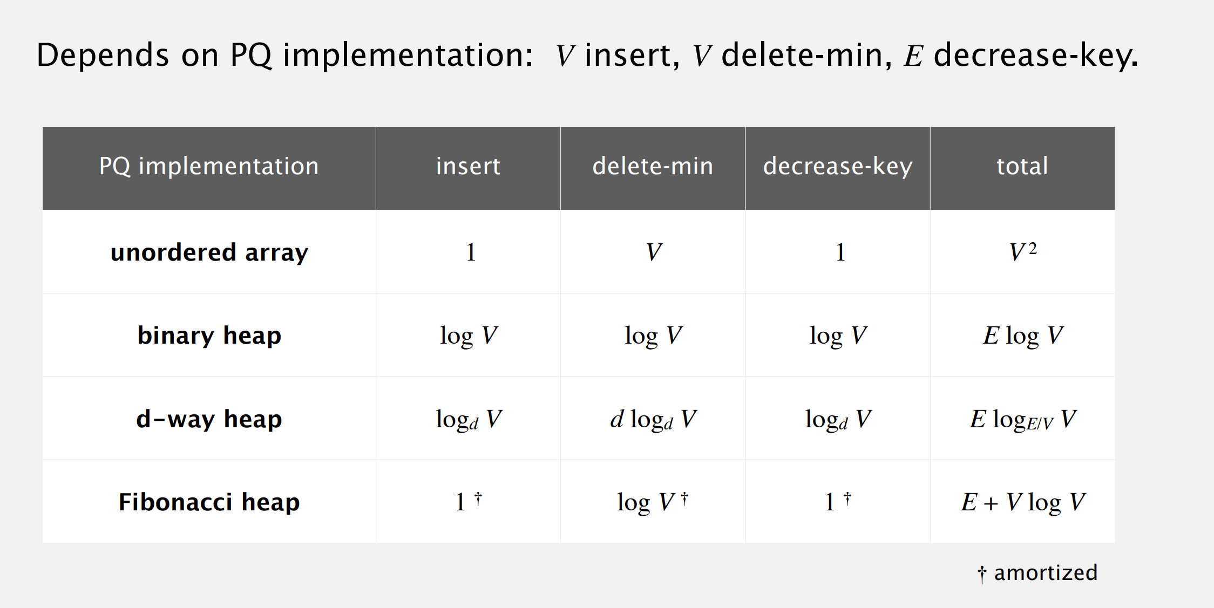The height and width of the screenshot is (608, 1214).
Task: Click the 'binary heap' row label
Action: click(x=209, y=336)
